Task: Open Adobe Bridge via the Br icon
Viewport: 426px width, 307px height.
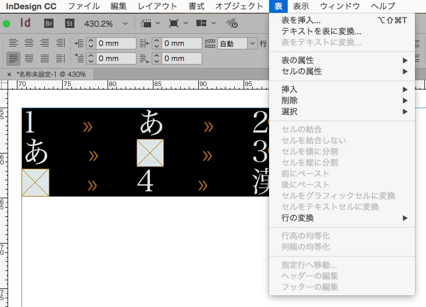Action: [49, 23]
